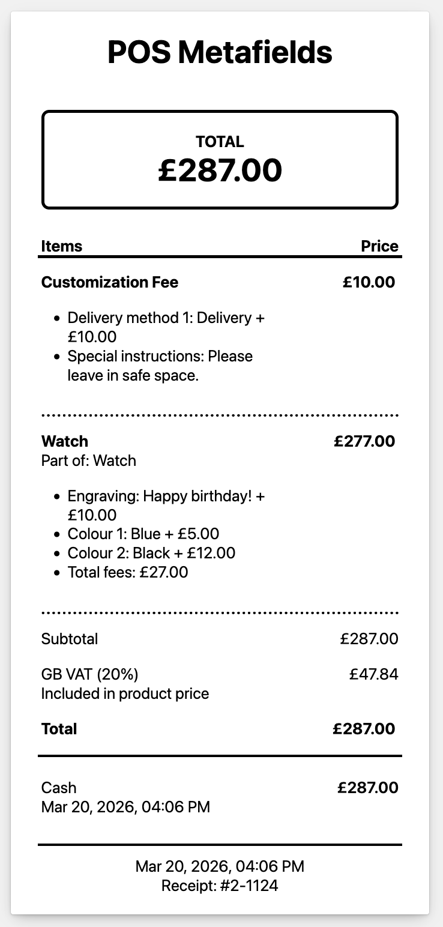
Task: Select the Colour 2 Black bullet
Action: click(151, 553)
